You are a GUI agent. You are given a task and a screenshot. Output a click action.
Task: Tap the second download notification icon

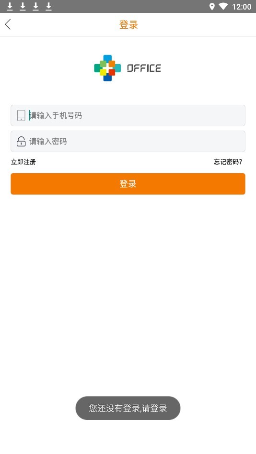click(23, 6)
